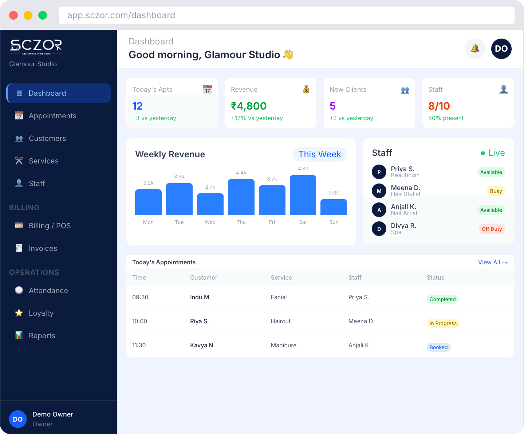Click the Monday 3.2k revenue bar
The width and height of the screenshot is (524, 434).
(148, 202)
